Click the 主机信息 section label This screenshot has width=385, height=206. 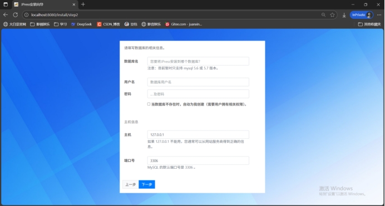coord(131,122)
